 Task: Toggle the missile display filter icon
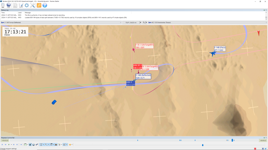click(37, 145)
